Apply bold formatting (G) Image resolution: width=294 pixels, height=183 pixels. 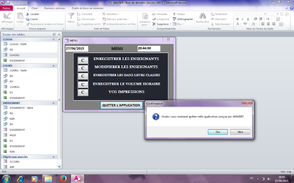pyautogui.click(x=237, y=19)
